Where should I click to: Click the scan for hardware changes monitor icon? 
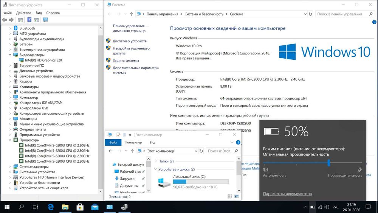(45, 20)
